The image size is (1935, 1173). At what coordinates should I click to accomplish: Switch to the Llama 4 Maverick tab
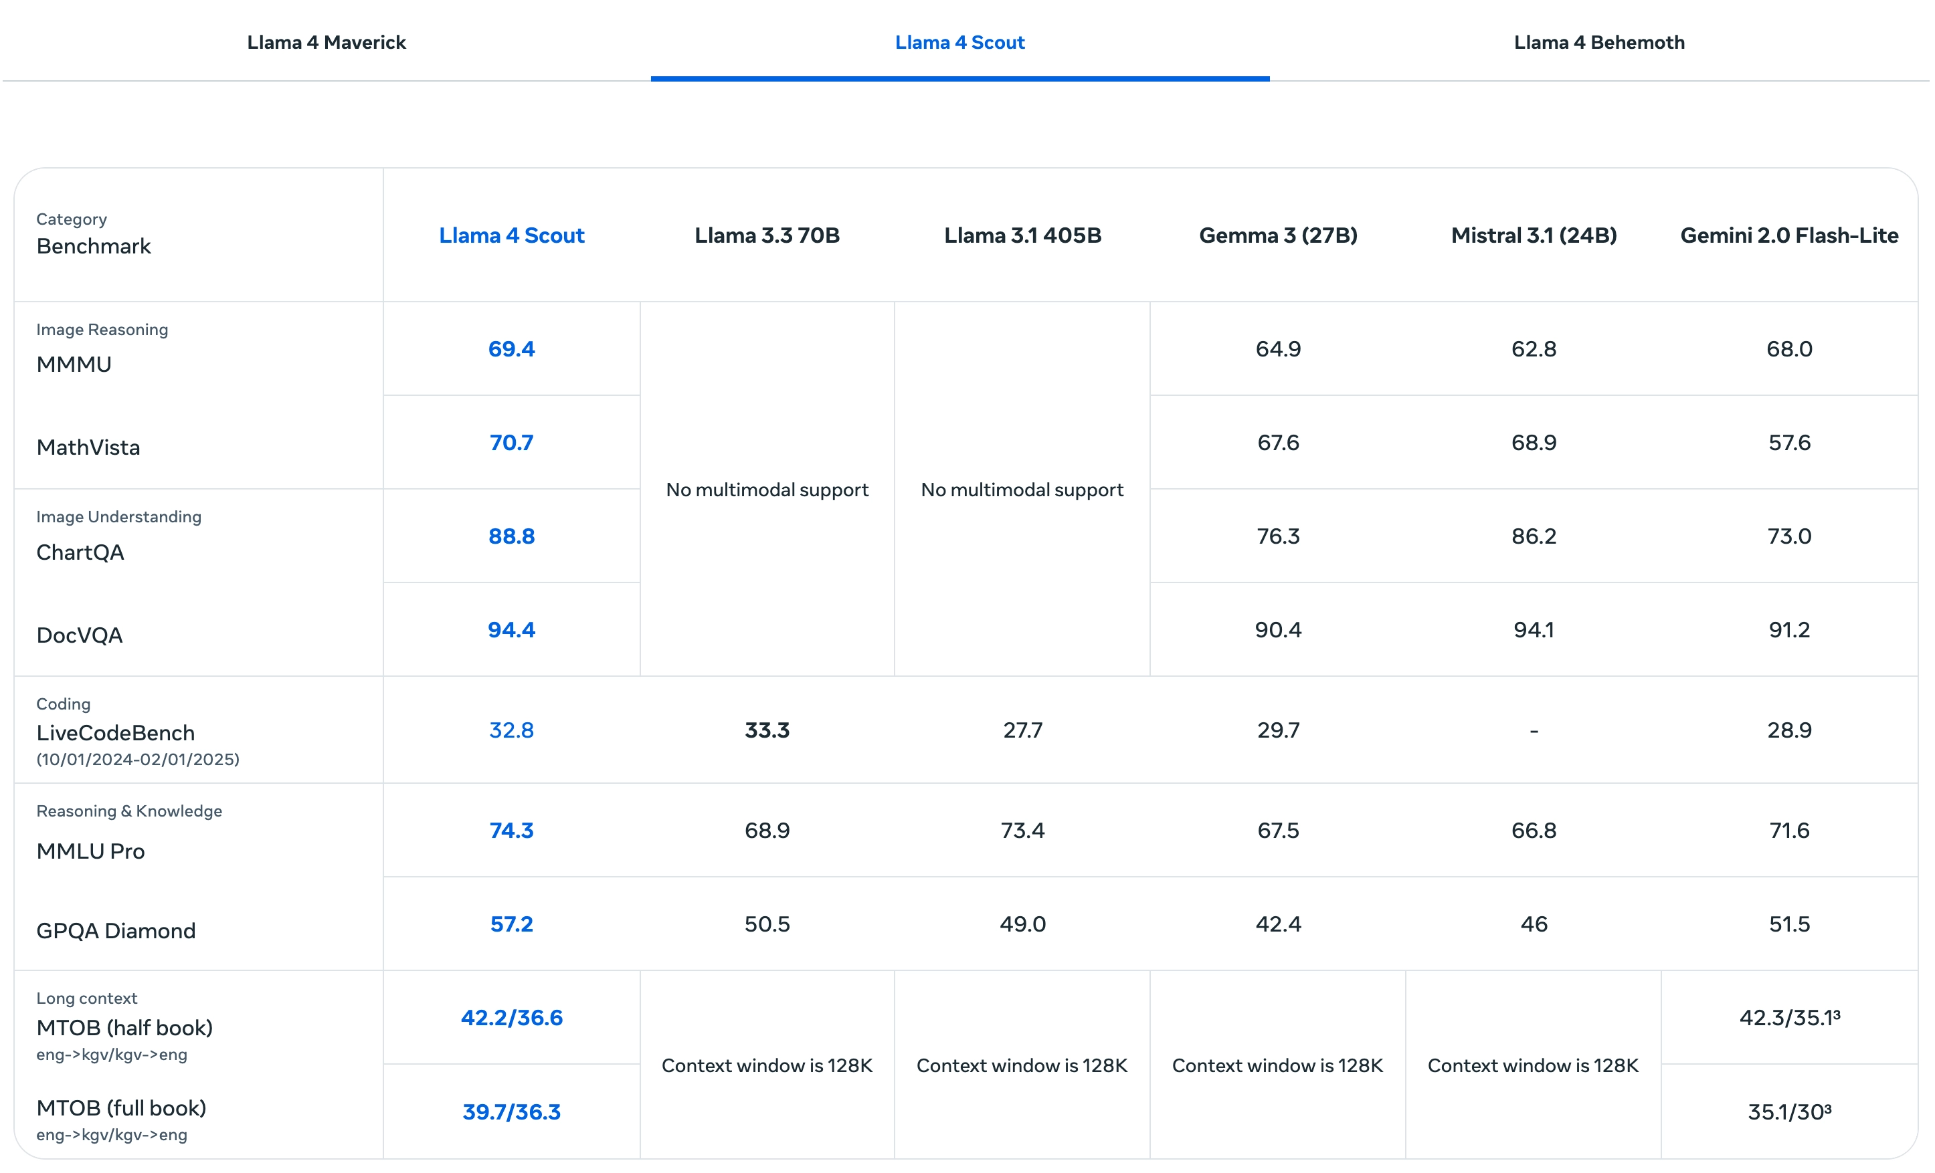(x=326, y=42)
